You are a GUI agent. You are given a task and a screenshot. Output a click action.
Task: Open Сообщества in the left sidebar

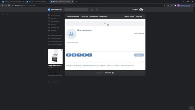[x=53, y=27]
